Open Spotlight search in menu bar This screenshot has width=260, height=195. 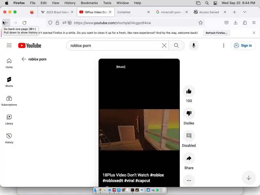pos(207,3)
